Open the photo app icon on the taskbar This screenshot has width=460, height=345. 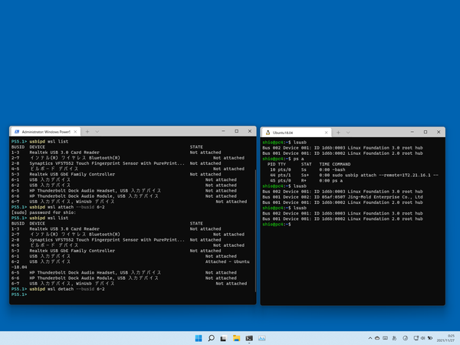pyautogui.click(x=261, y=337)
